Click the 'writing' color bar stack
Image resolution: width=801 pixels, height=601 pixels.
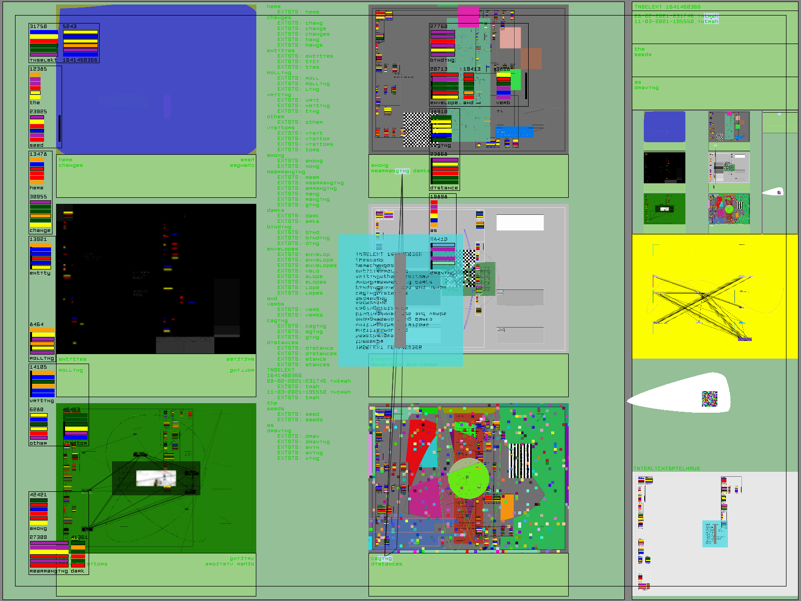point(42,384)
